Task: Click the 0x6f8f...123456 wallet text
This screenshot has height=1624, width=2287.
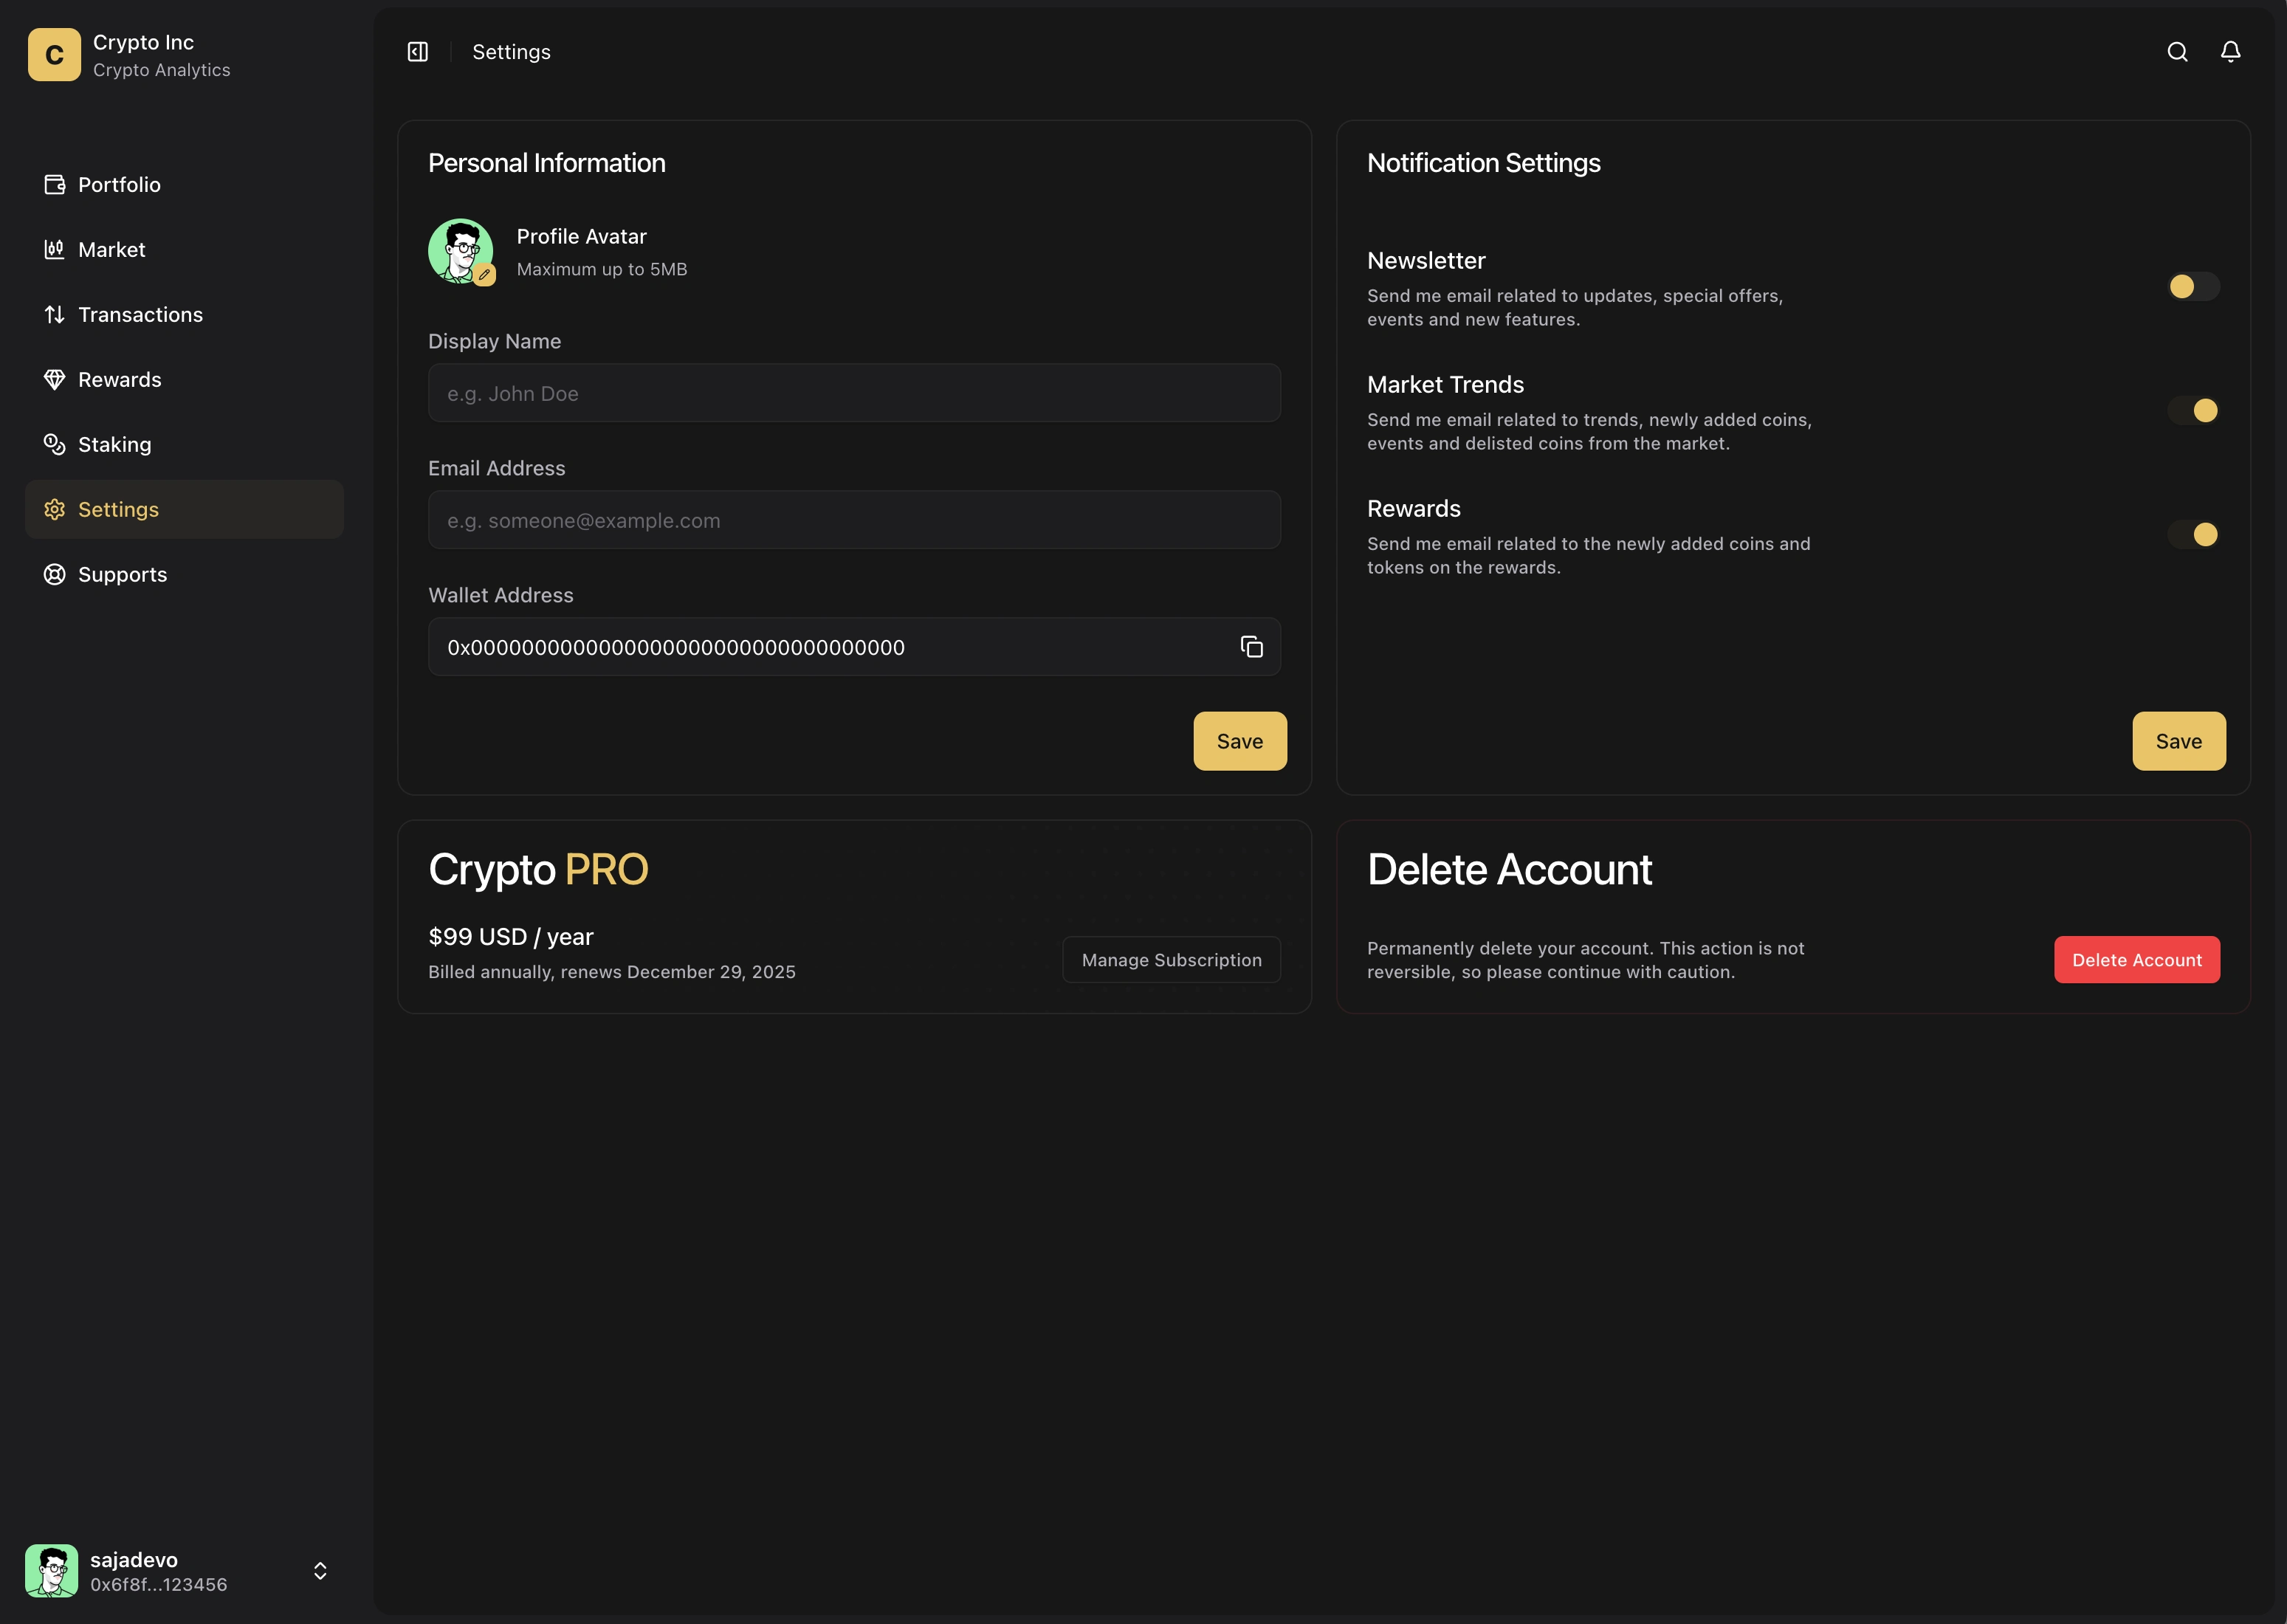Action: (x=158, y=1585)
